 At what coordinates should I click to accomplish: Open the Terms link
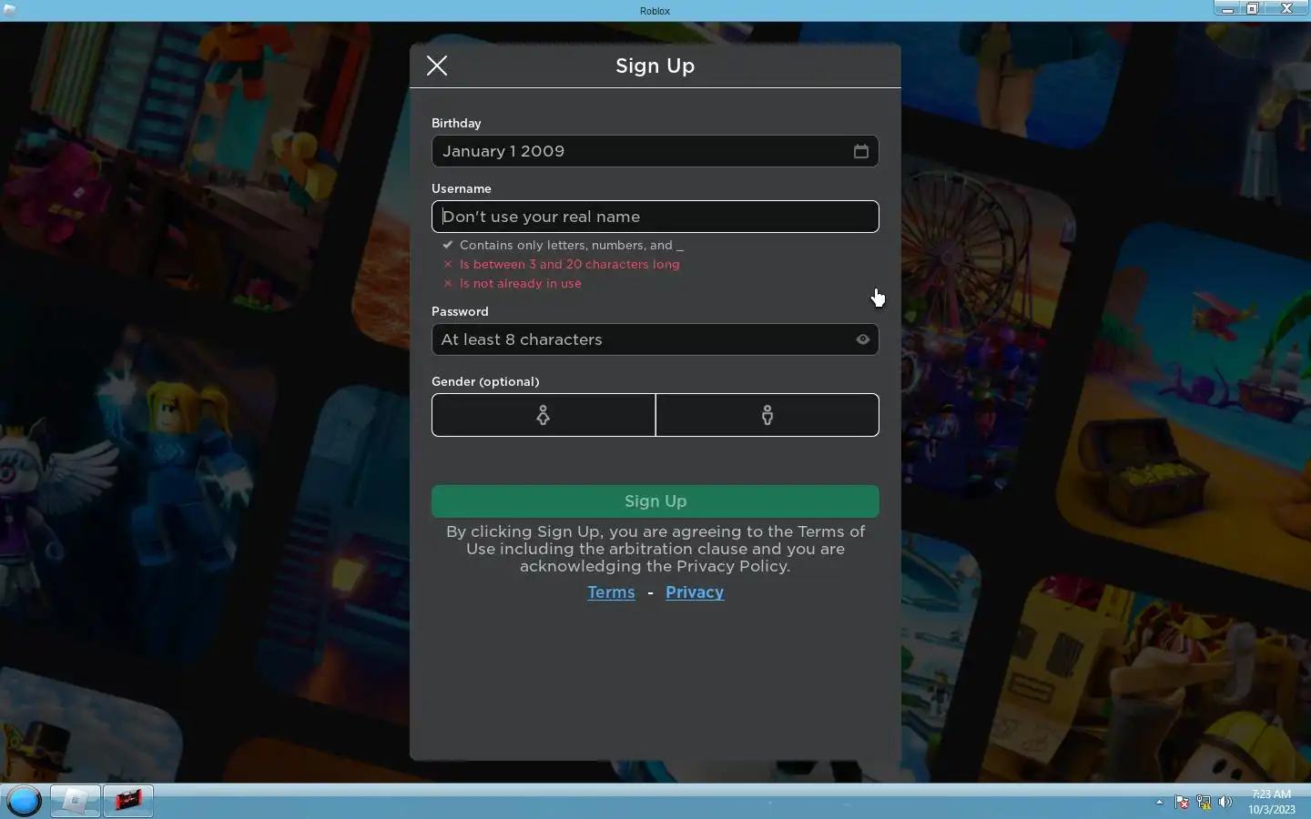tap(611, 592)
